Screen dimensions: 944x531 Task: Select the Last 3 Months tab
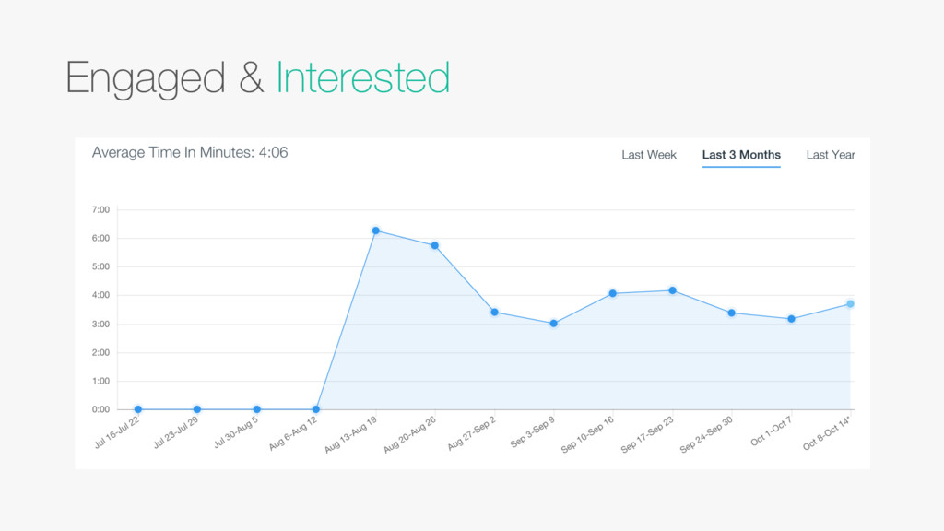click(741, 155)
